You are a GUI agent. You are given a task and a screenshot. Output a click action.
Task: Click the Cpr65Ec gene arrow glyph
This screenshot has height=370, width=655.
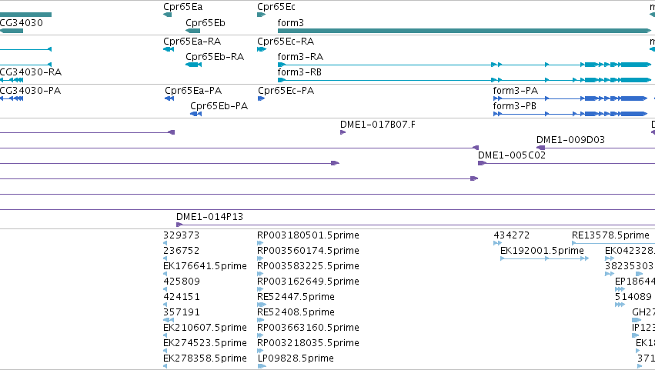click(262, 15)
